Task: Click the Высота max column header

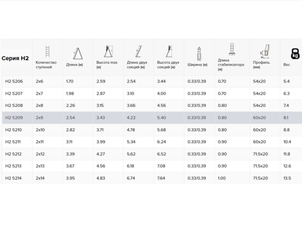Action: [107, 64]
